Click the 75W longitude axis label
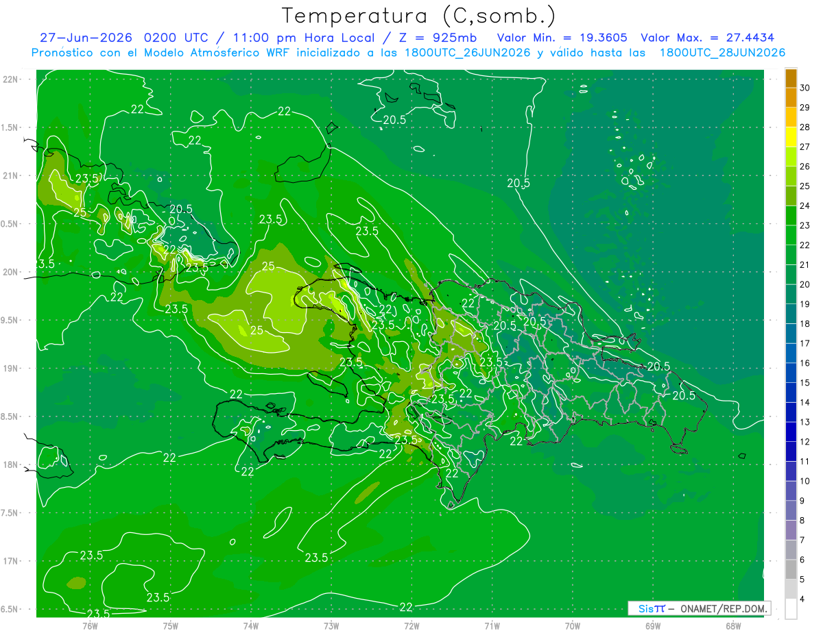Screen dimensions: 823x635 (171, 625)
